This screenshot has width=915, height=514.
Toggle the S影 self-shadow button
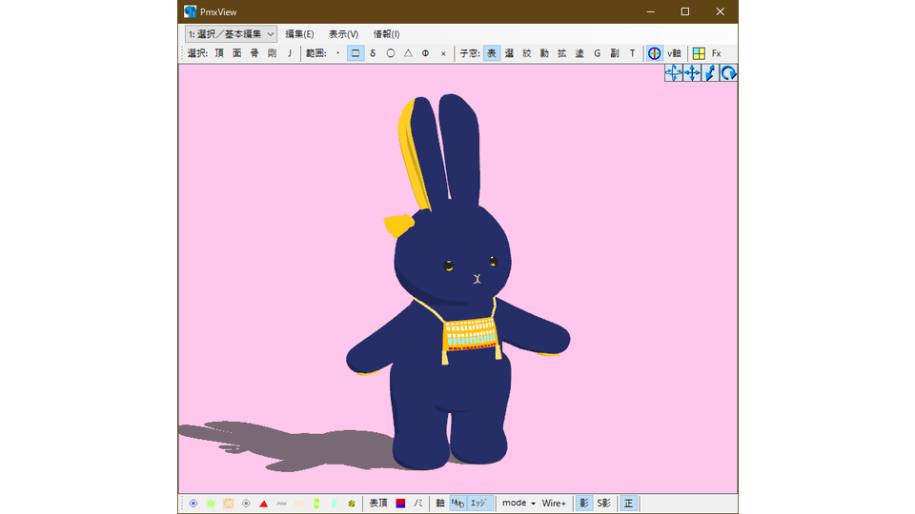click(x=603, y=503)
